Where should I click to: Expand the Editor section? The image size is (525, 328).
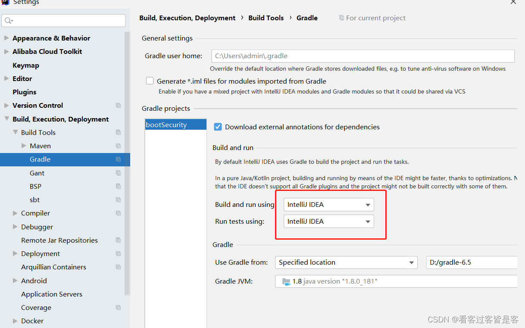pos(6,78)
